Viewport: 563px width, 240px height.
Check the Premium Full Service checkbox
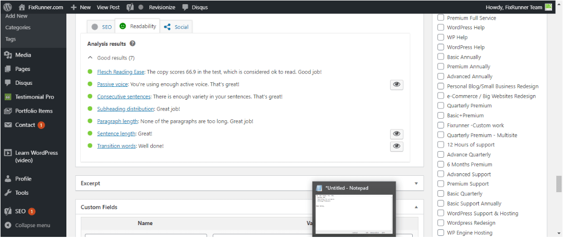tap(441, 17)
